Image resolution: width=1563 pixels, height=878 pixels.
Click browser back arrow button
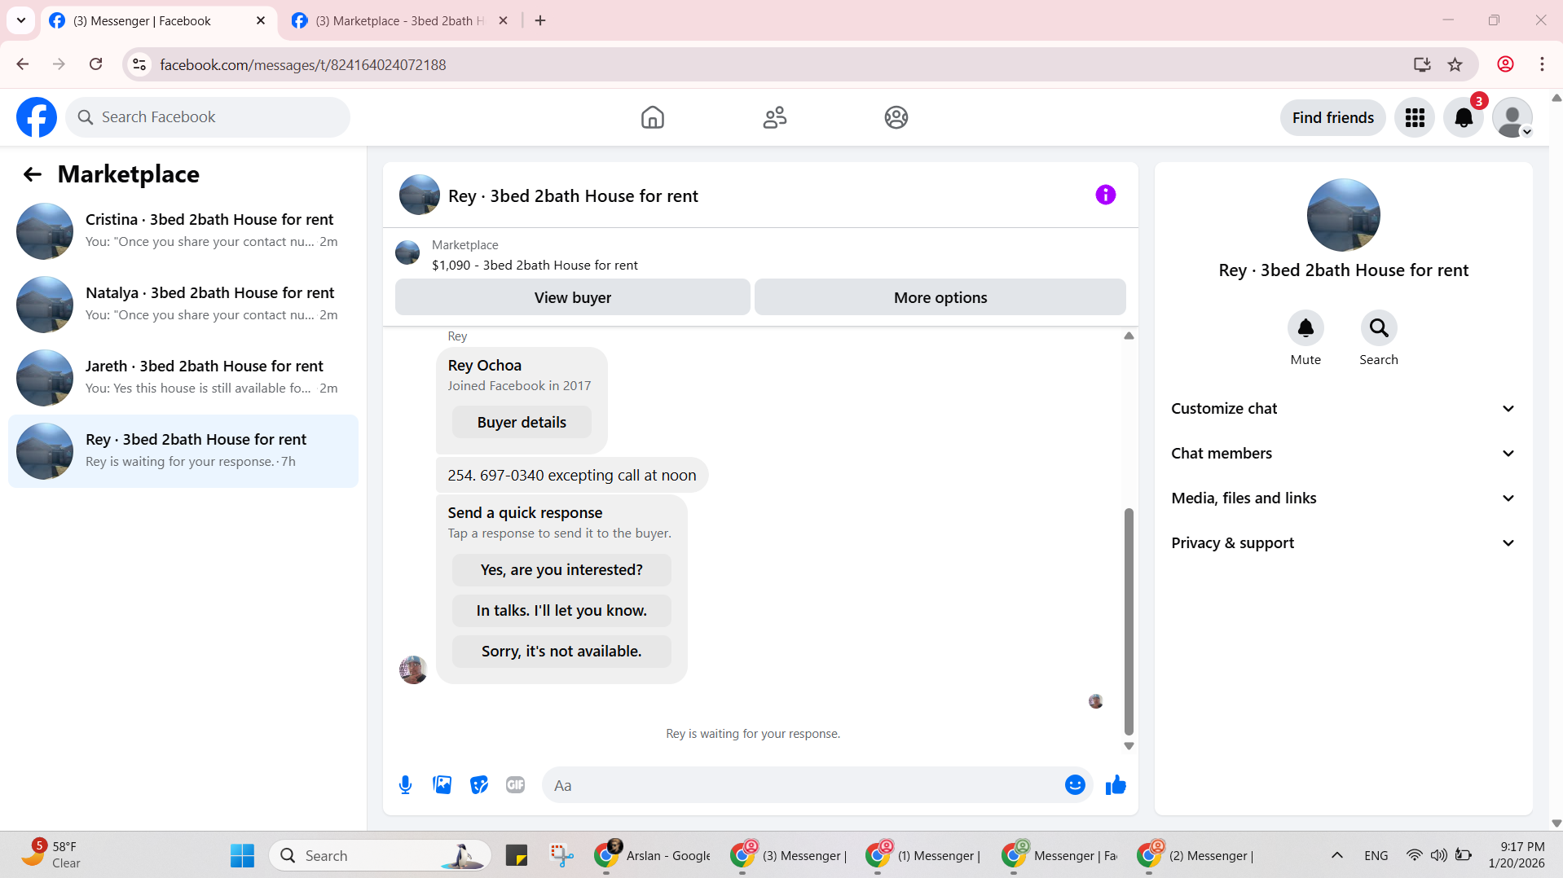tap(23, 64)
